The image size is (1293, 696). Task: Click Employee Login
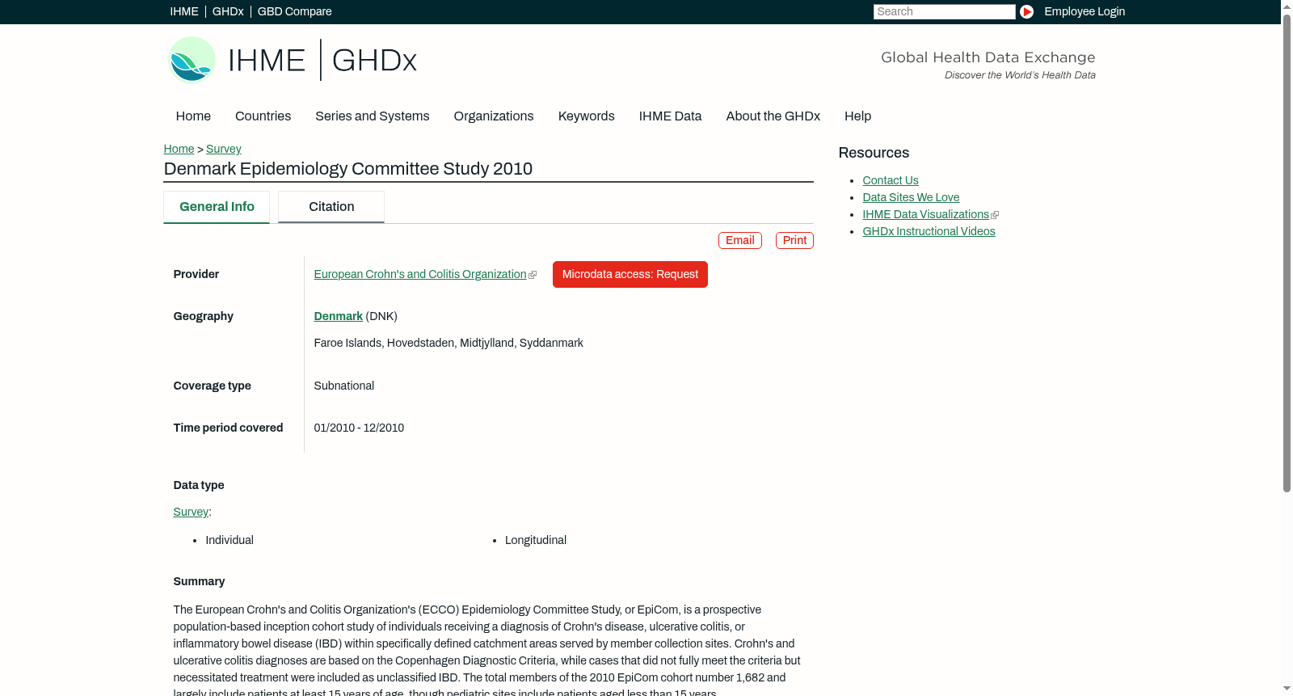(x=1085, y=11)
